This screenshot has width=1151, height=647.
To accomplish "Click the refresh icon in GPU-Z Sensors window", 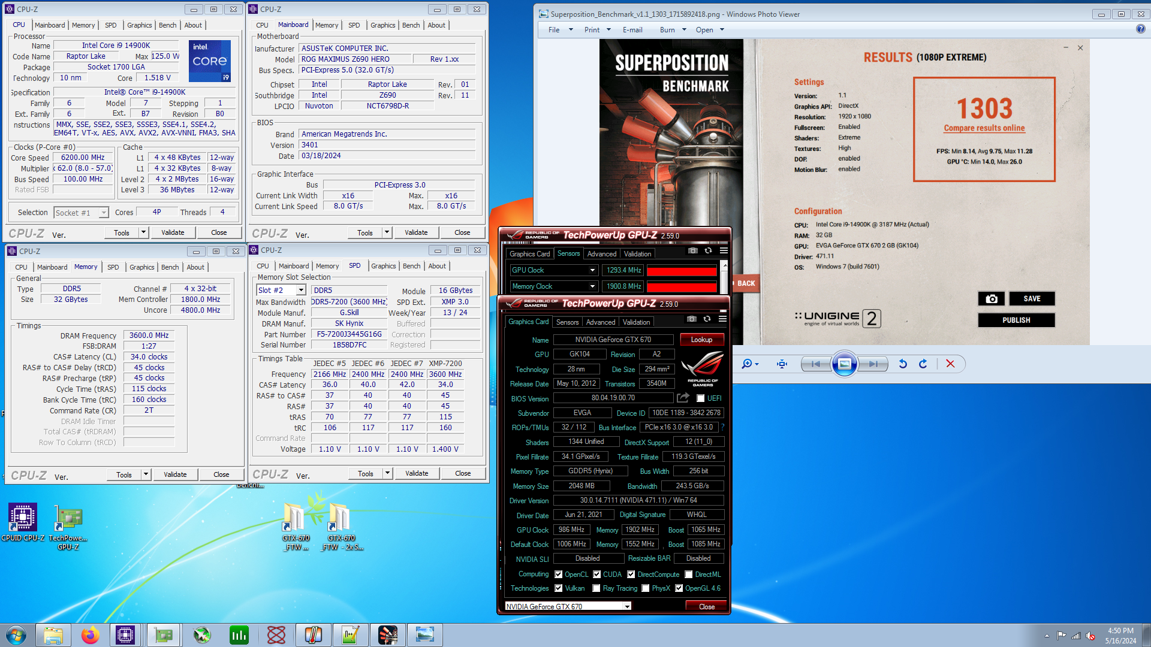I will coord(709,250).
